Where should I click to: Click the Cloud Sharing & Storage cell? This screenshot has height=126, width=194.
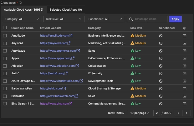104,88
